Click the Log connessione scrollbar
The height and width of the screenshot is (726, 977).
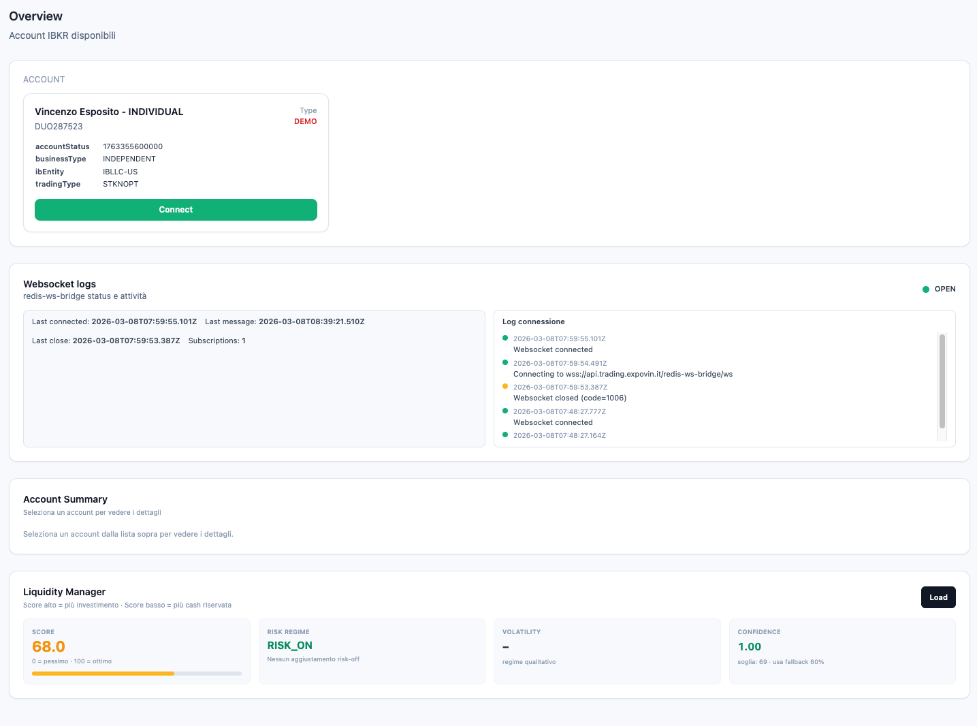(942, 381)
